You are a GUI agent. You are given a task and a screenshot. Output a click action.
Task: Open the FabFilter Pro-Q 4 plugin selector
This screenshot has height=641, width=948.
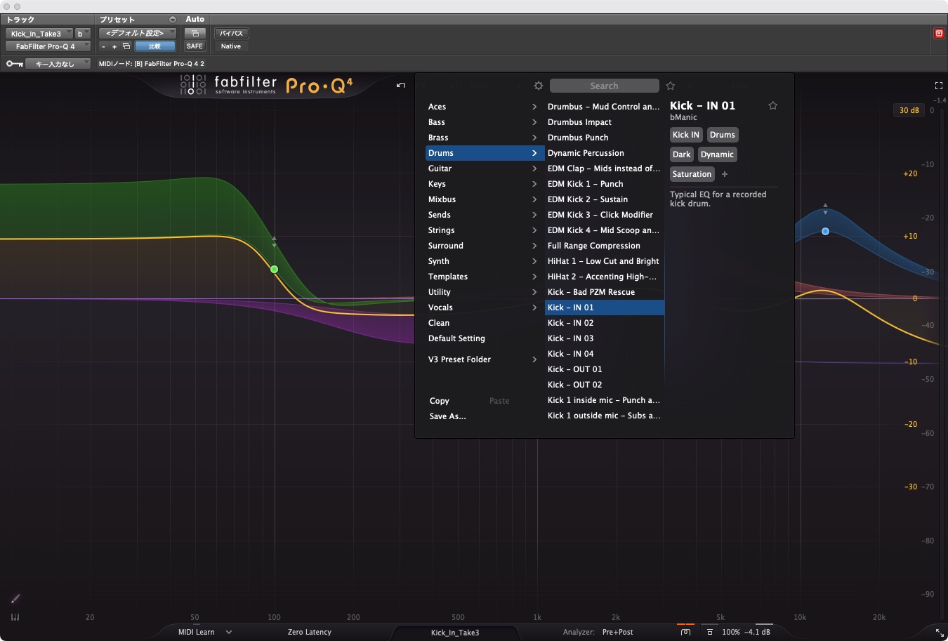click(48, 46)
